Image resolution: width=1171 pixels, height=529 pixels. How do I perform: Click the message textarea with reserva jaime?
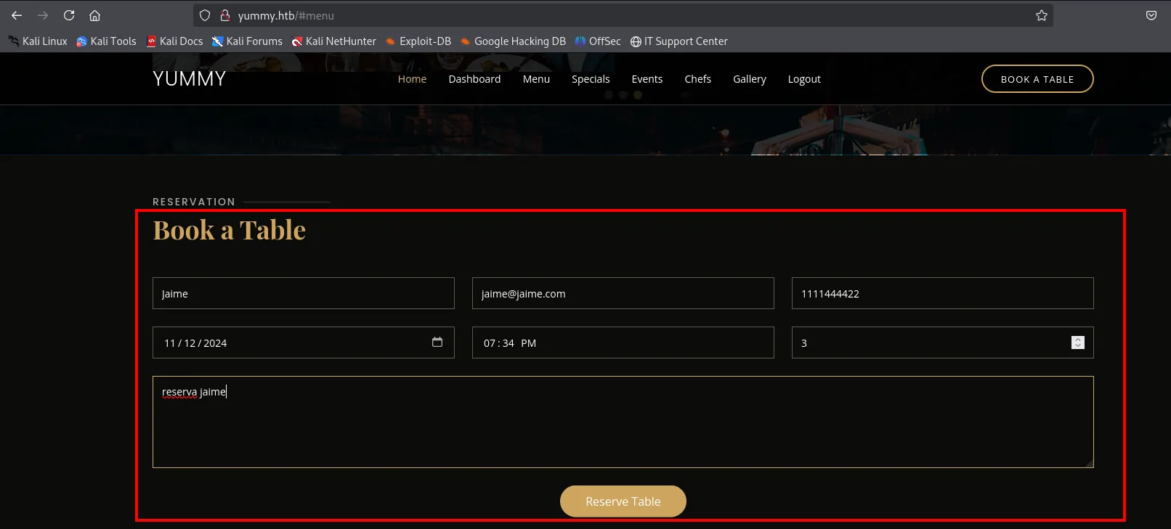pyautogui.click(x=623, y=422)
